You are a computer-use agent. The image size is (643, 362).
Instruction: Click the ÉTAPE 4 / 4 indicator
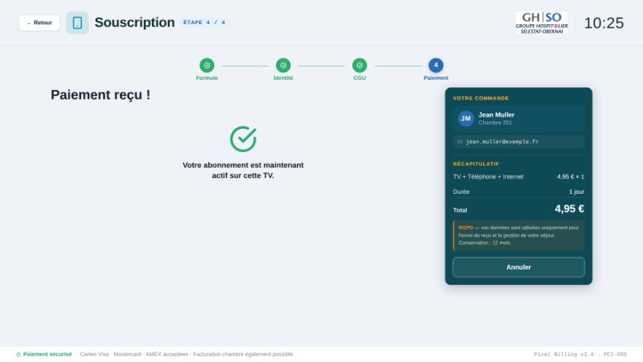204,23
